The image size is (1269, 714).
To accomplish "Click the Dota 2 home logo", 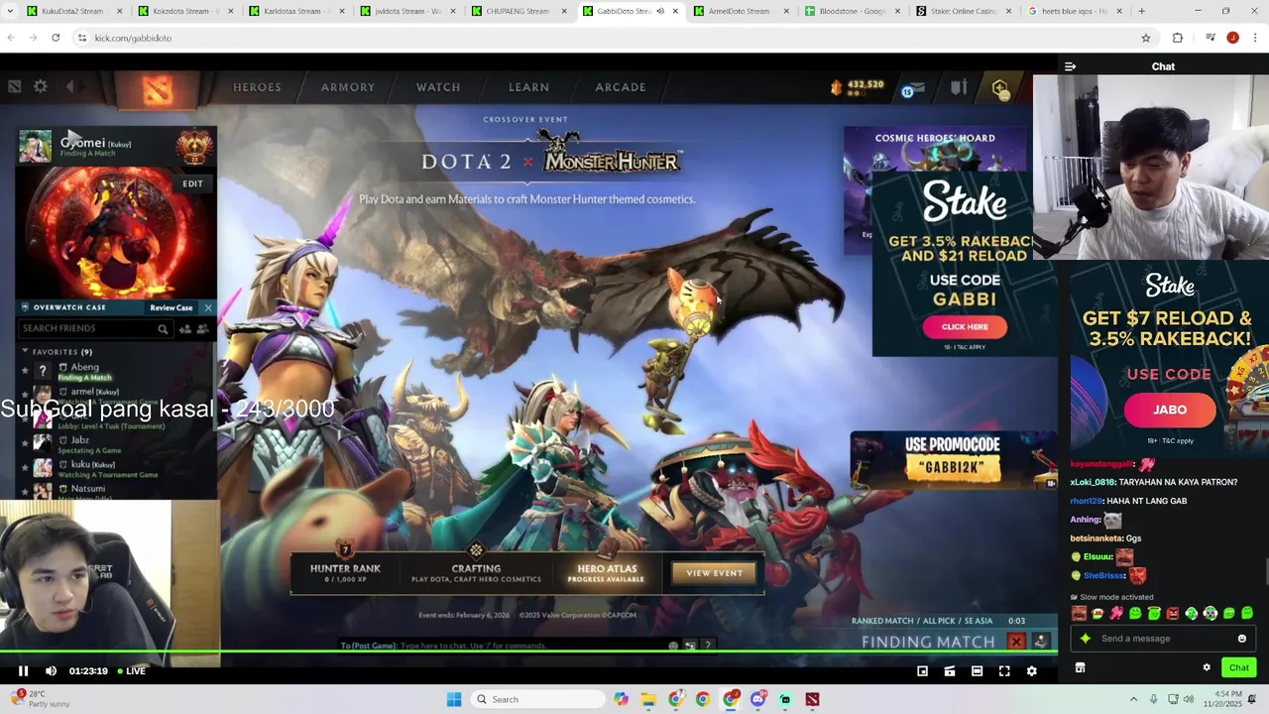I will [157, 89].
